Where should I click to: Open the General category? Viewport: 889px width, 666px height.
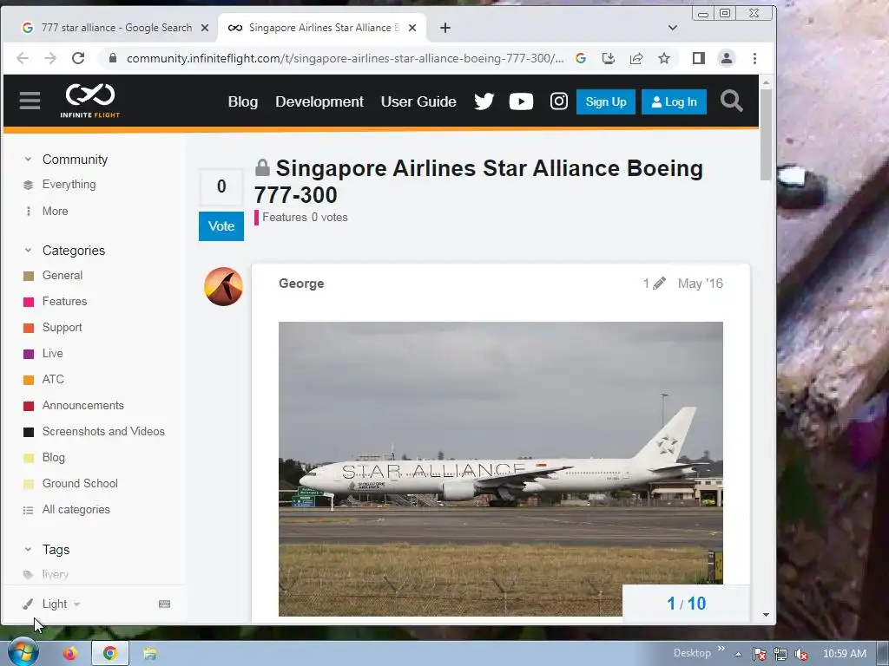63,275
